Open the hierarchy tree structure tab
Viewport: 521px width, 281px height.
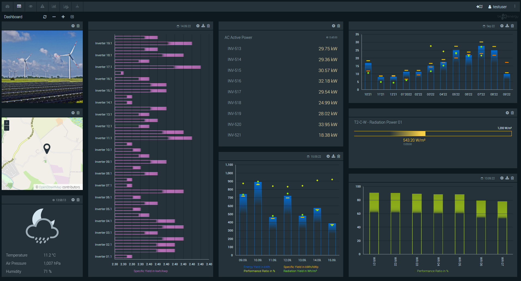point(77,6)
